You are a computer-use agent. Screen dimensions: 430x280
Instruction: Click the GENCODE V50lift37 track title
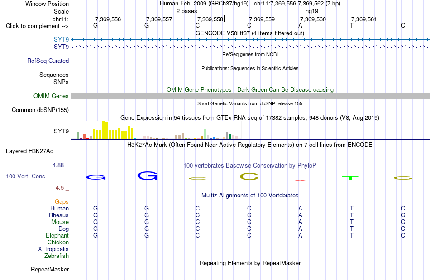tap(250, 33)
